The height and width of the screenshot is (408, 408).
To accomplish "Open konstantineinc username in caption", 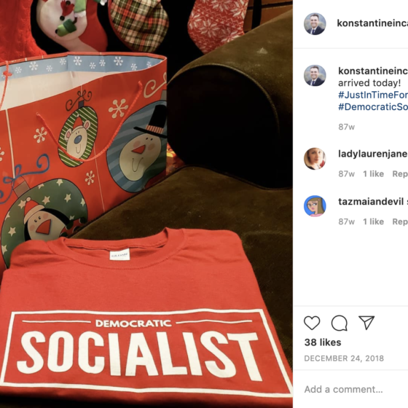I will (x=373, y=71).
